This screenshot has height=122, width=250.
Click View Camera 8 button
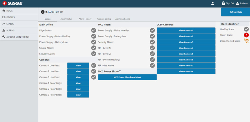click(x=186, y=71)
